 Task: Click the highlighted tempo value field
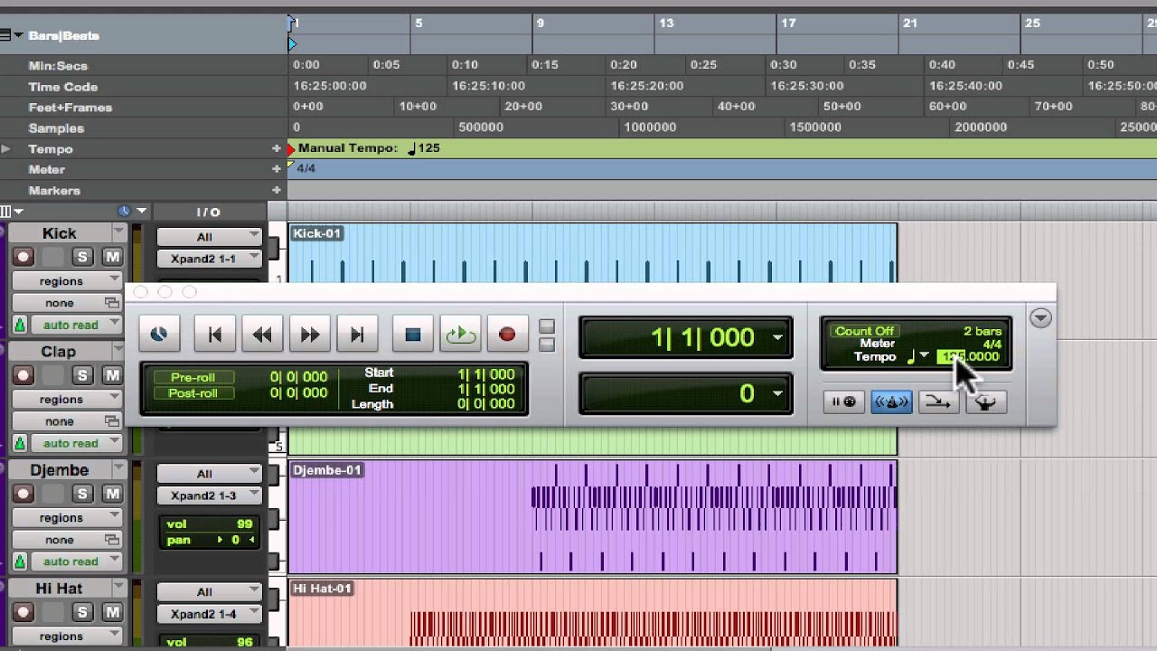click(x=969, y=356)
